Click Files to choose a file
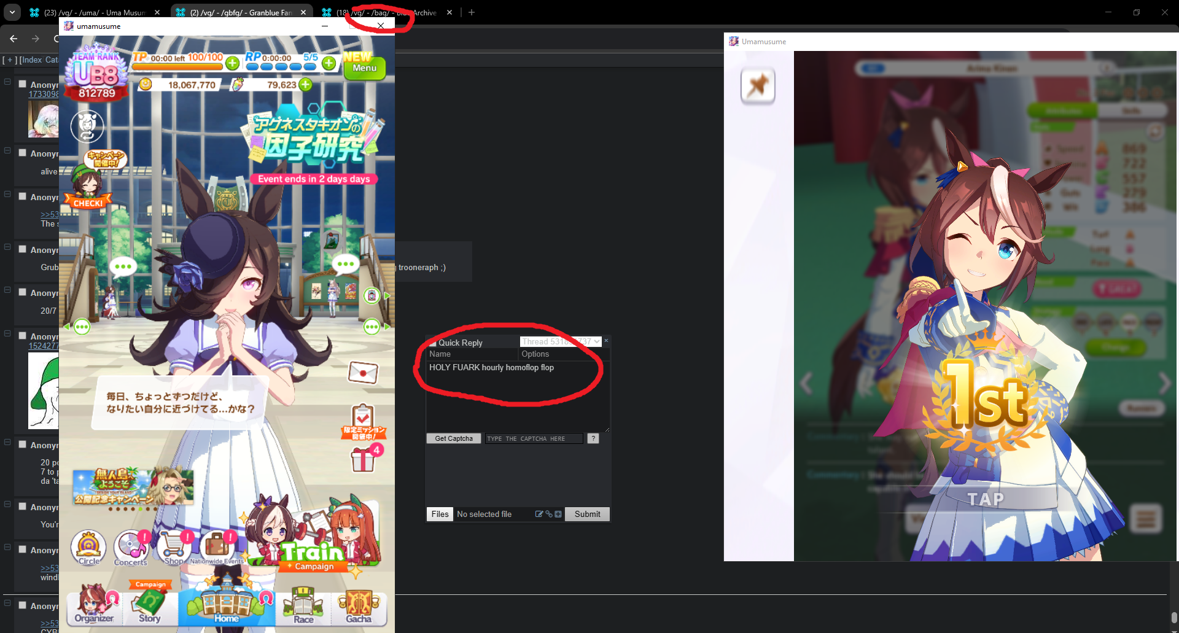The image size is (1179, 633). coord(440,514)
